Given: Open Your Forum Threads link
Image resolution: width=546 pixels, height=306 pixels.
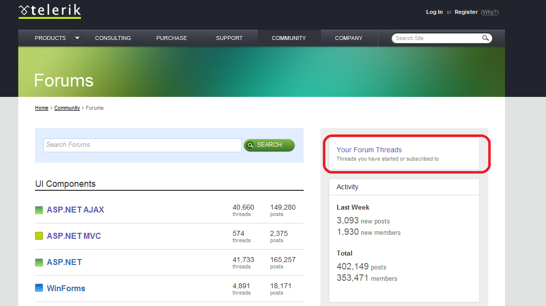Looking at the screenshot, I should pos(369,150).
